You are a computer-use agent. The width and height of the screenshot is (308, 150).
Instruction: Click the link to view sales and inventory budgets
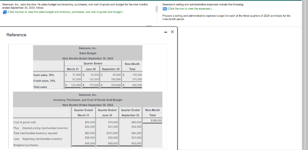click(x=65, y=12)
